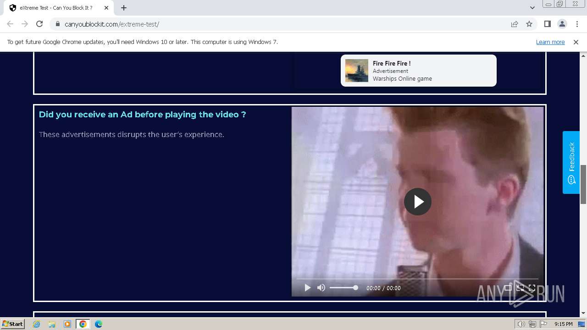This screenshot has width=587, height=330.
Task: Close the eXtreme Test tab
Action: pyautogui.click(x=106, y=8)
